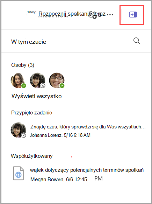This screenshot has width=152, height=204.
Task: Open more options ellipsis in header
Action: [x=110, y=15]
